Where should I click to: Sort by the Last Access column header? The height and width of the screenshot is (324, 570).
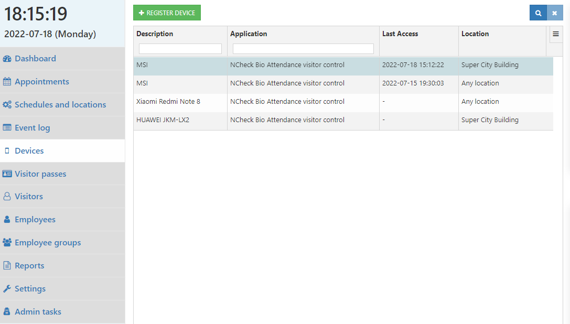click(x=400, y=34)
